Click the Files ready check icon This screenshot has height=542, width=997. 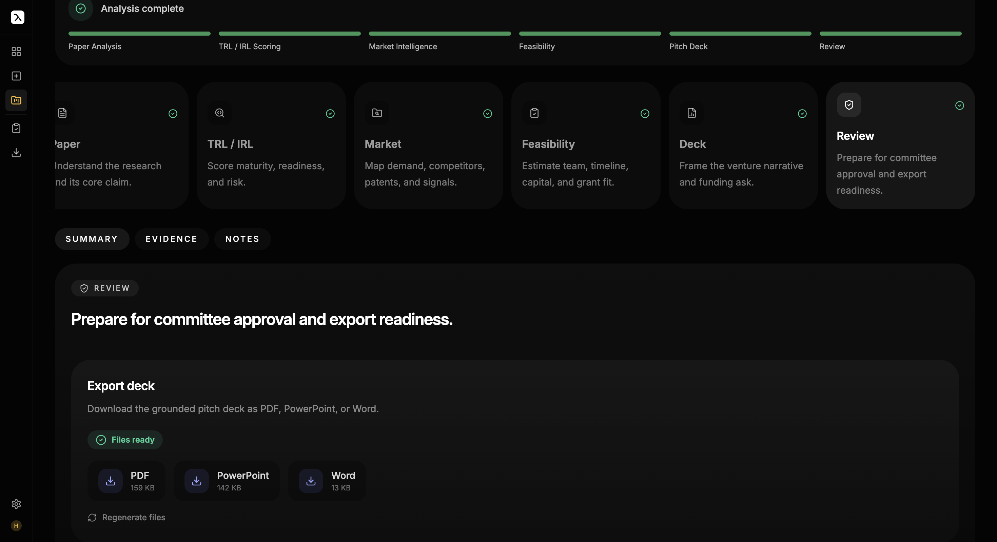tap(101, 440)
